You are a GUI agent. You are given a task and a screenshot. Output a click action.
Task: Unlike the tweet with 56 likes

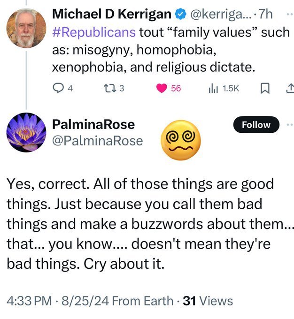(162, 88)
